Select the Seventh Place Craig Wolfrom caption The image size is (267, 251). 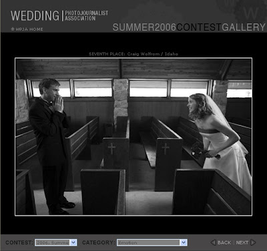point(133,54)
